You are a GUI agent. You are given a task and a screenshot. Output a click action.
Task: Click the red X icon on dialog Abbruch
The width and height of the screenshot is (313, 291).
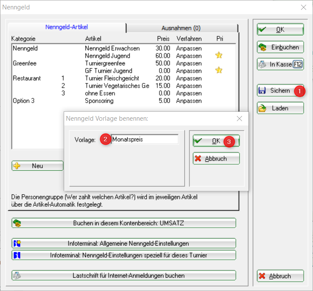click(x=198, y=158)
